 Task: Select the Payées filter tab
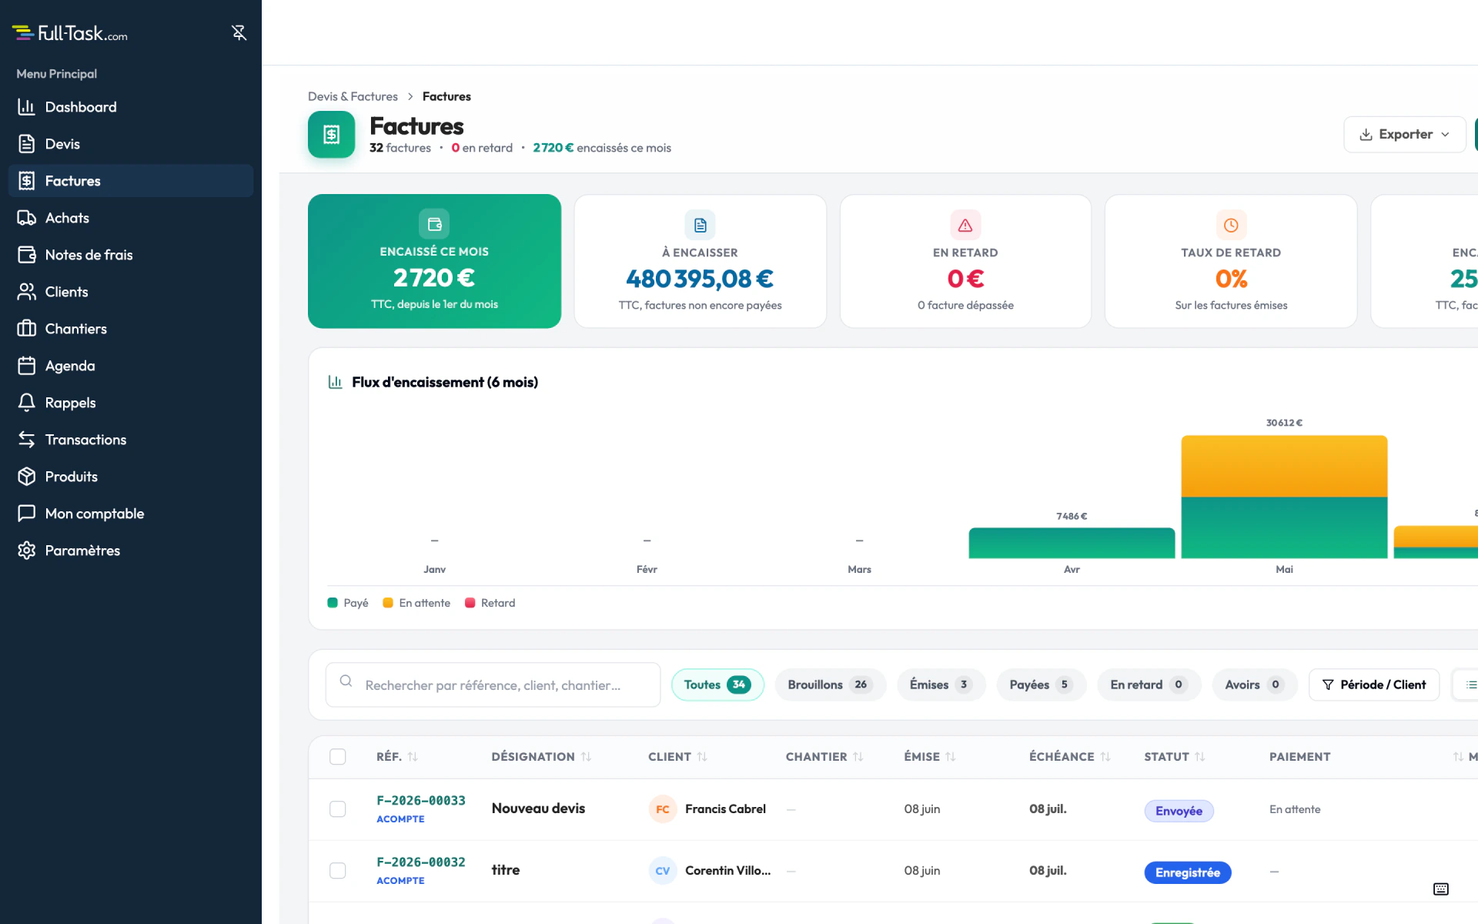coord(1041,685)
